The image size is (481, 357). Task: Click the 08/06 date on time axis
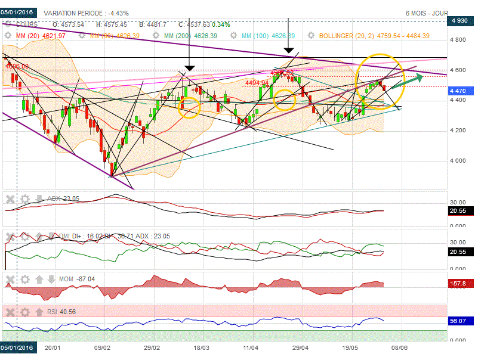[399, 348]
